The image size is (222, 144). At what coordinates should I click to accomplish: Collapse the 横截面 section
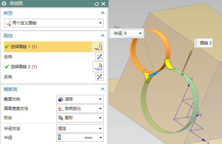102,89
